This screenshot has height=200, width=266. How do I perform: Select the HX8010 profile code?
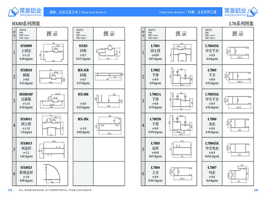pyautogui.click(x=26, y=70)
